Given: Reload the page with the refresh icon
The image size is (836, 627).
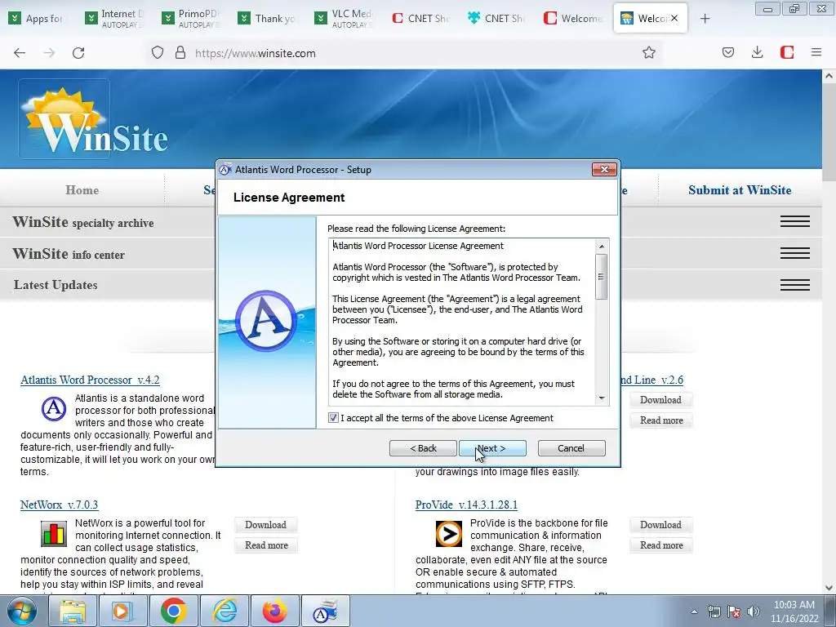Looking at the screenshot, I should [x=78, y=53].
